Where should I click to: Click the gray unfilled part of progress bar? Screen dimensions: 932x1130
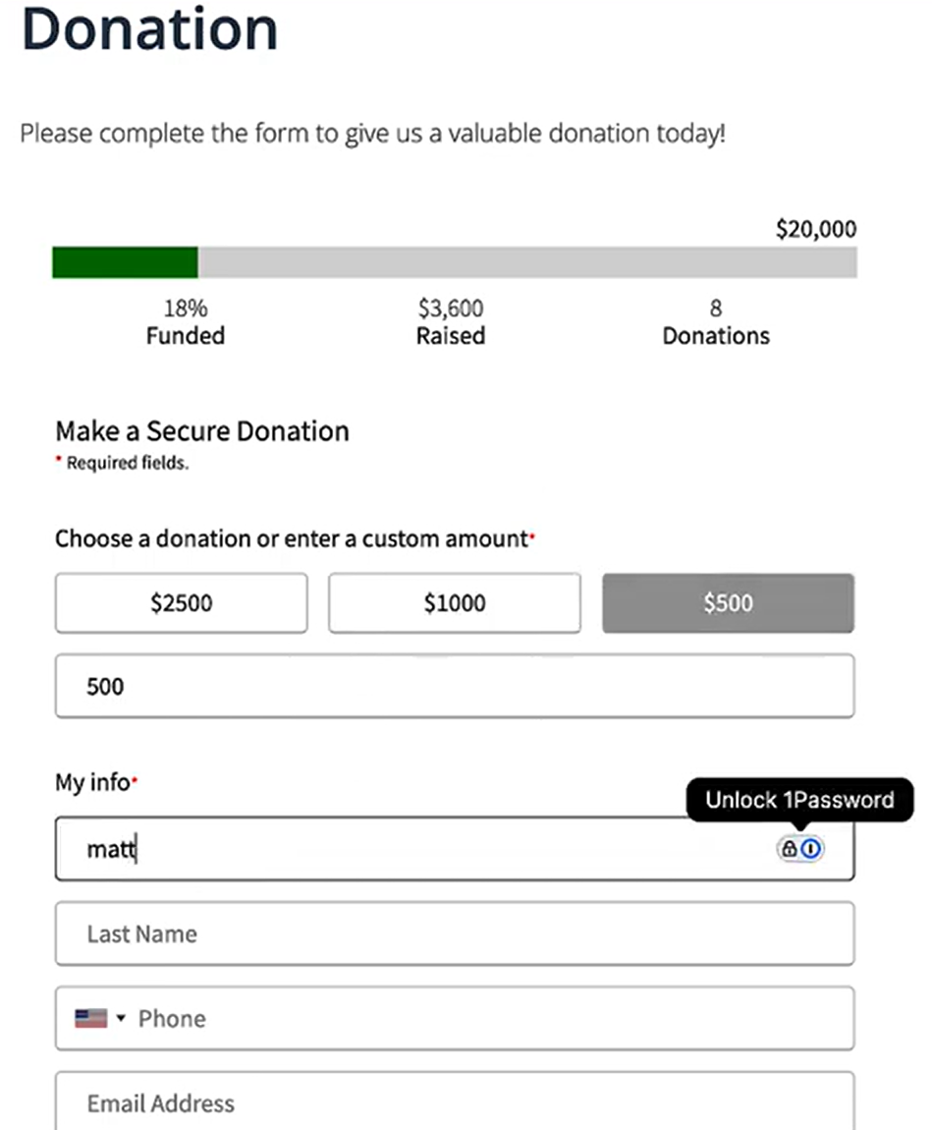click(x=527, y=263)
